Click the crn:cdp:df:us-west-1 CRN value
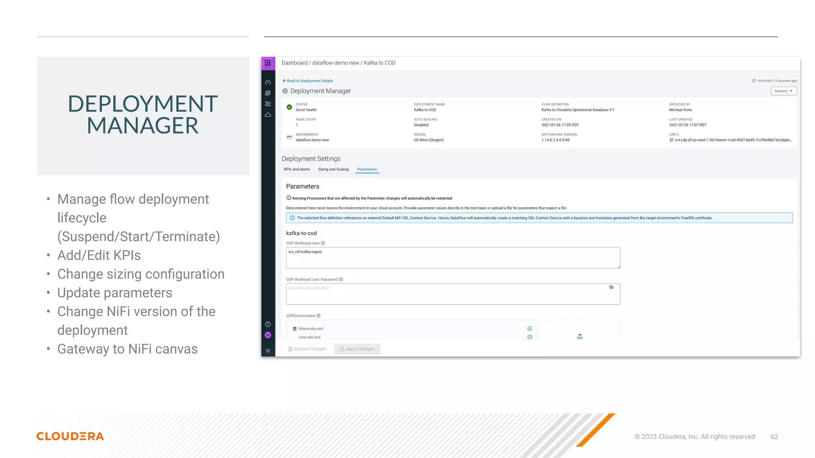 733,140
